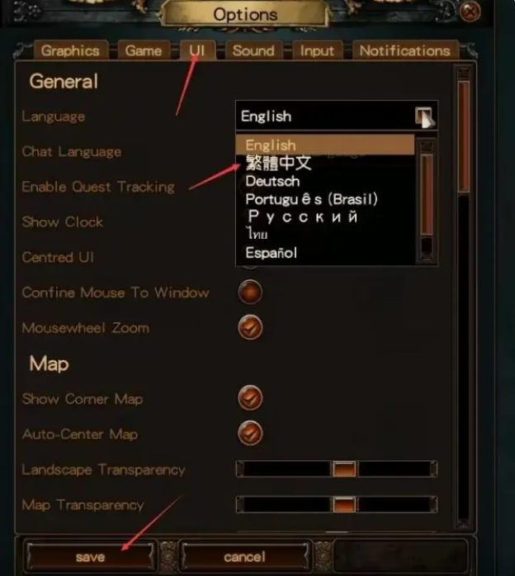Toggle Confine Mouse To Window checkbox
This screenshot has height=576, width=515.
coord(250,293)
